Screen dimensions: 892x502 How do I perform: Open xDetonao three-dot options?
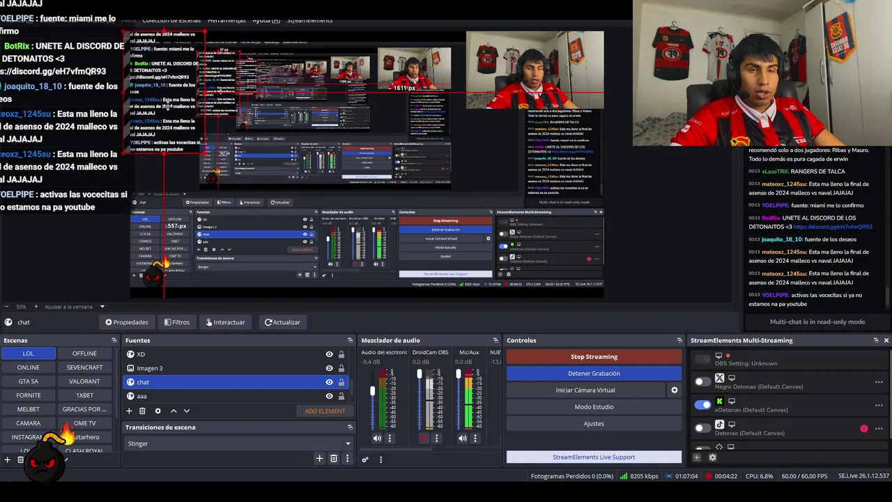click(879, 405)
